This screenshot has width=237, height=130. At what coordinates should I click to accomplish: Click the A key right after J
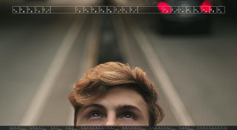pos(88,10)
